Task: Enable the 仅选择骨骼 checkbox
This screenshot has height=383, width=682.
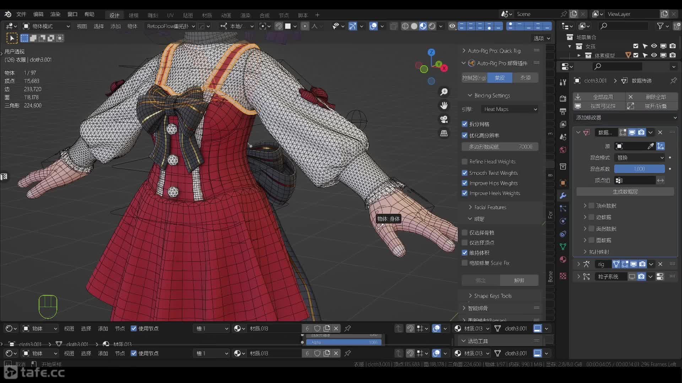Action: pos(465,233)
